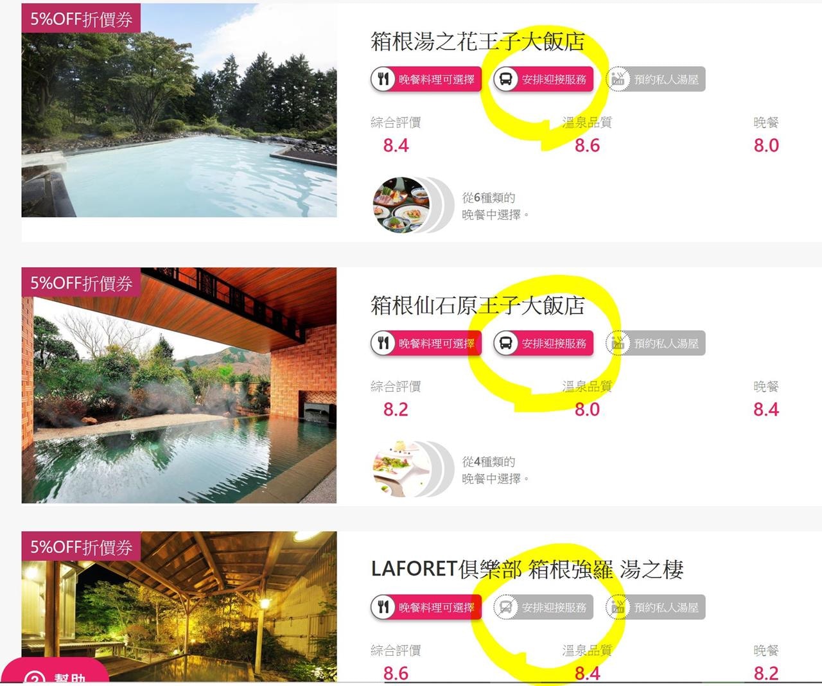Click the 6-type dinner dishes thumbnail
Viewport: 822px width, 686px height.
click(402, 205)
